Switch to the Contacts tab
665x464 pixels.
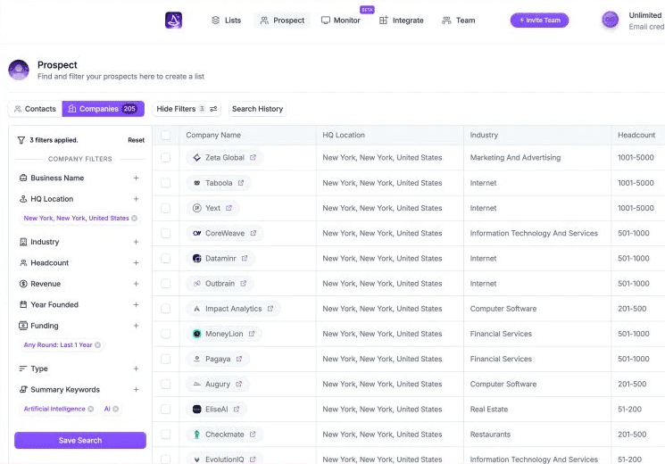coord(35,109)
